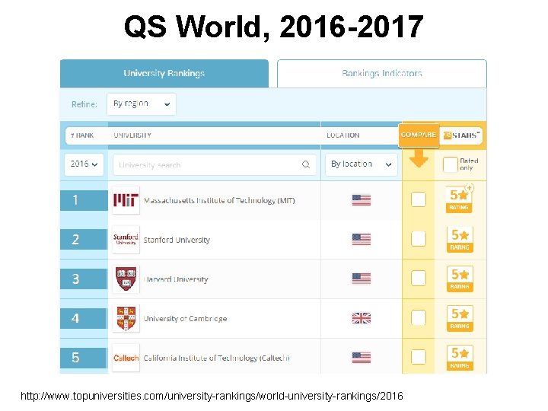The image size is (548, 411).
Task: Tick the compare checkbox for University of Cambridge
Action: coord(419,317)
